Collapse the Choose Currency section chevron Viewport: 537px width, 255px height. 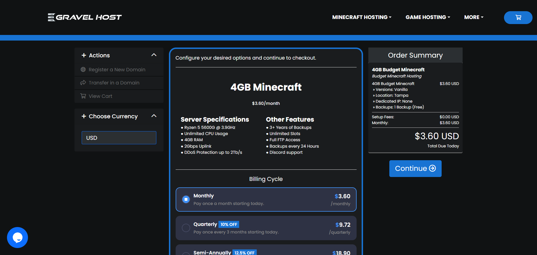[154, 116]
